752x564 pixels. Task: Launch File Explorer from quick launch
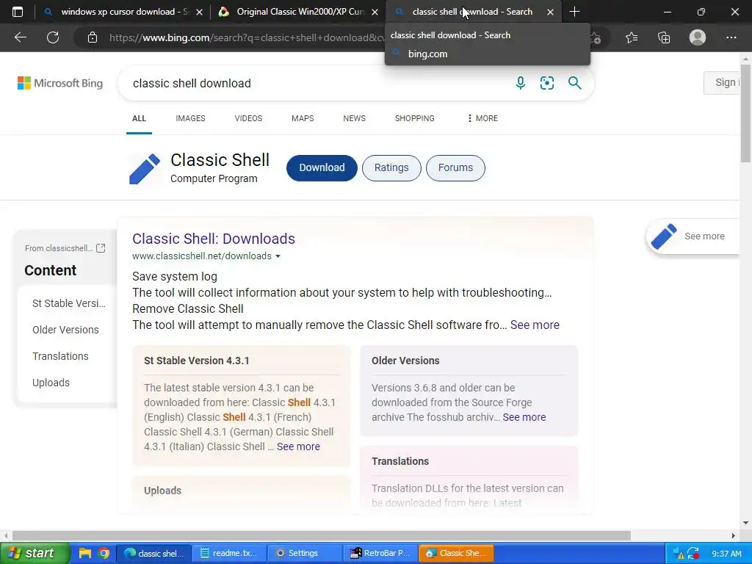tap(85, 553)
